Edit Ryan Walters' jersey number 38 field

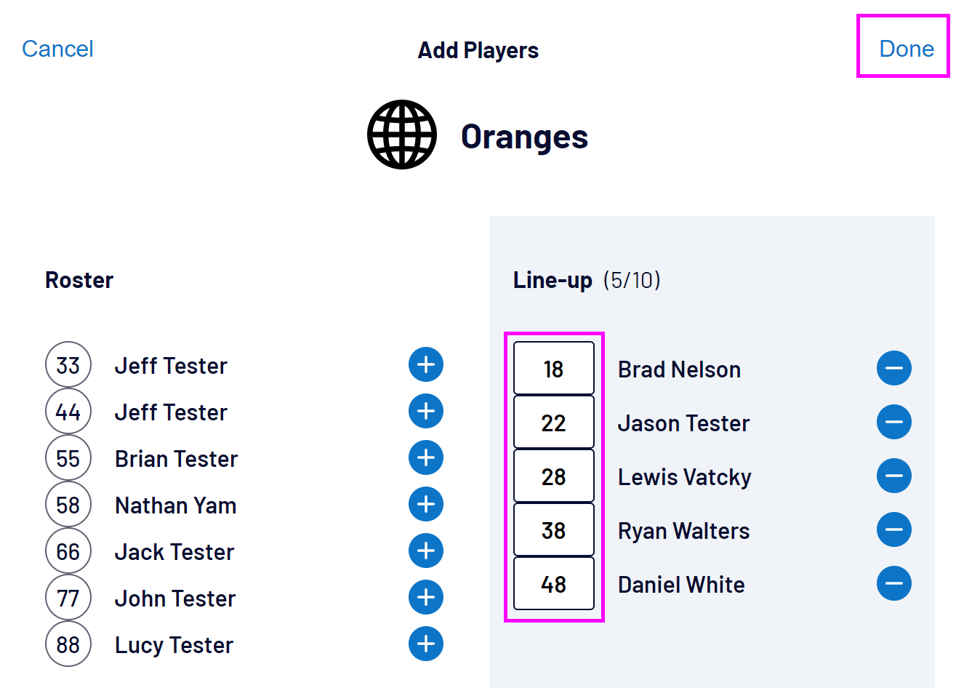point(553,530)
